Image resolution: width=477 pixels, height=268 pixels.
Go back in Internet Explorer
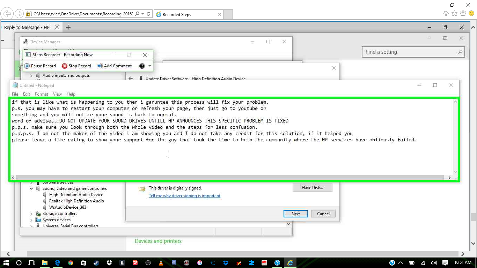coord(7,14)
